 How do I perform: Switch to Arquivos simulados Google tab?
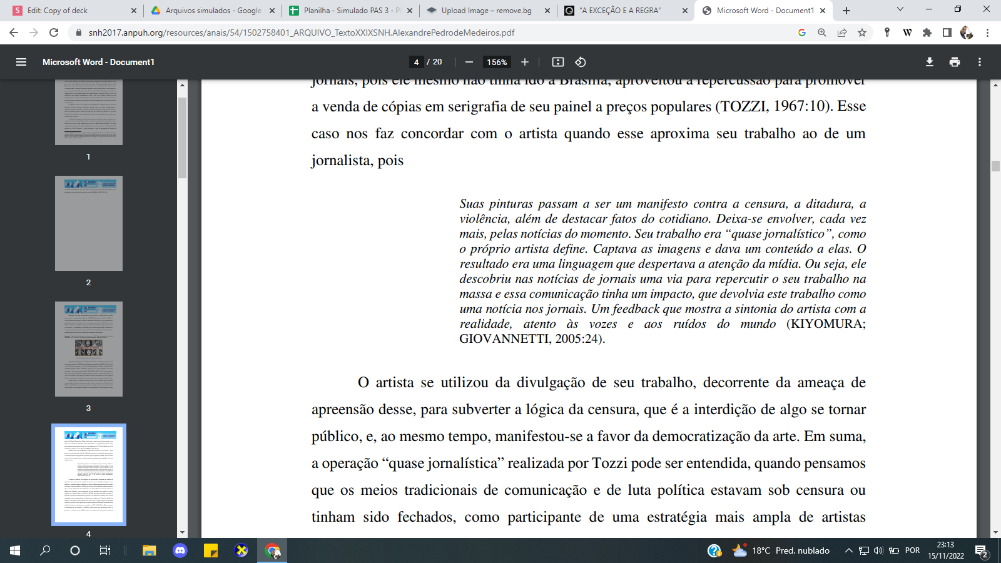click(213, 11)
